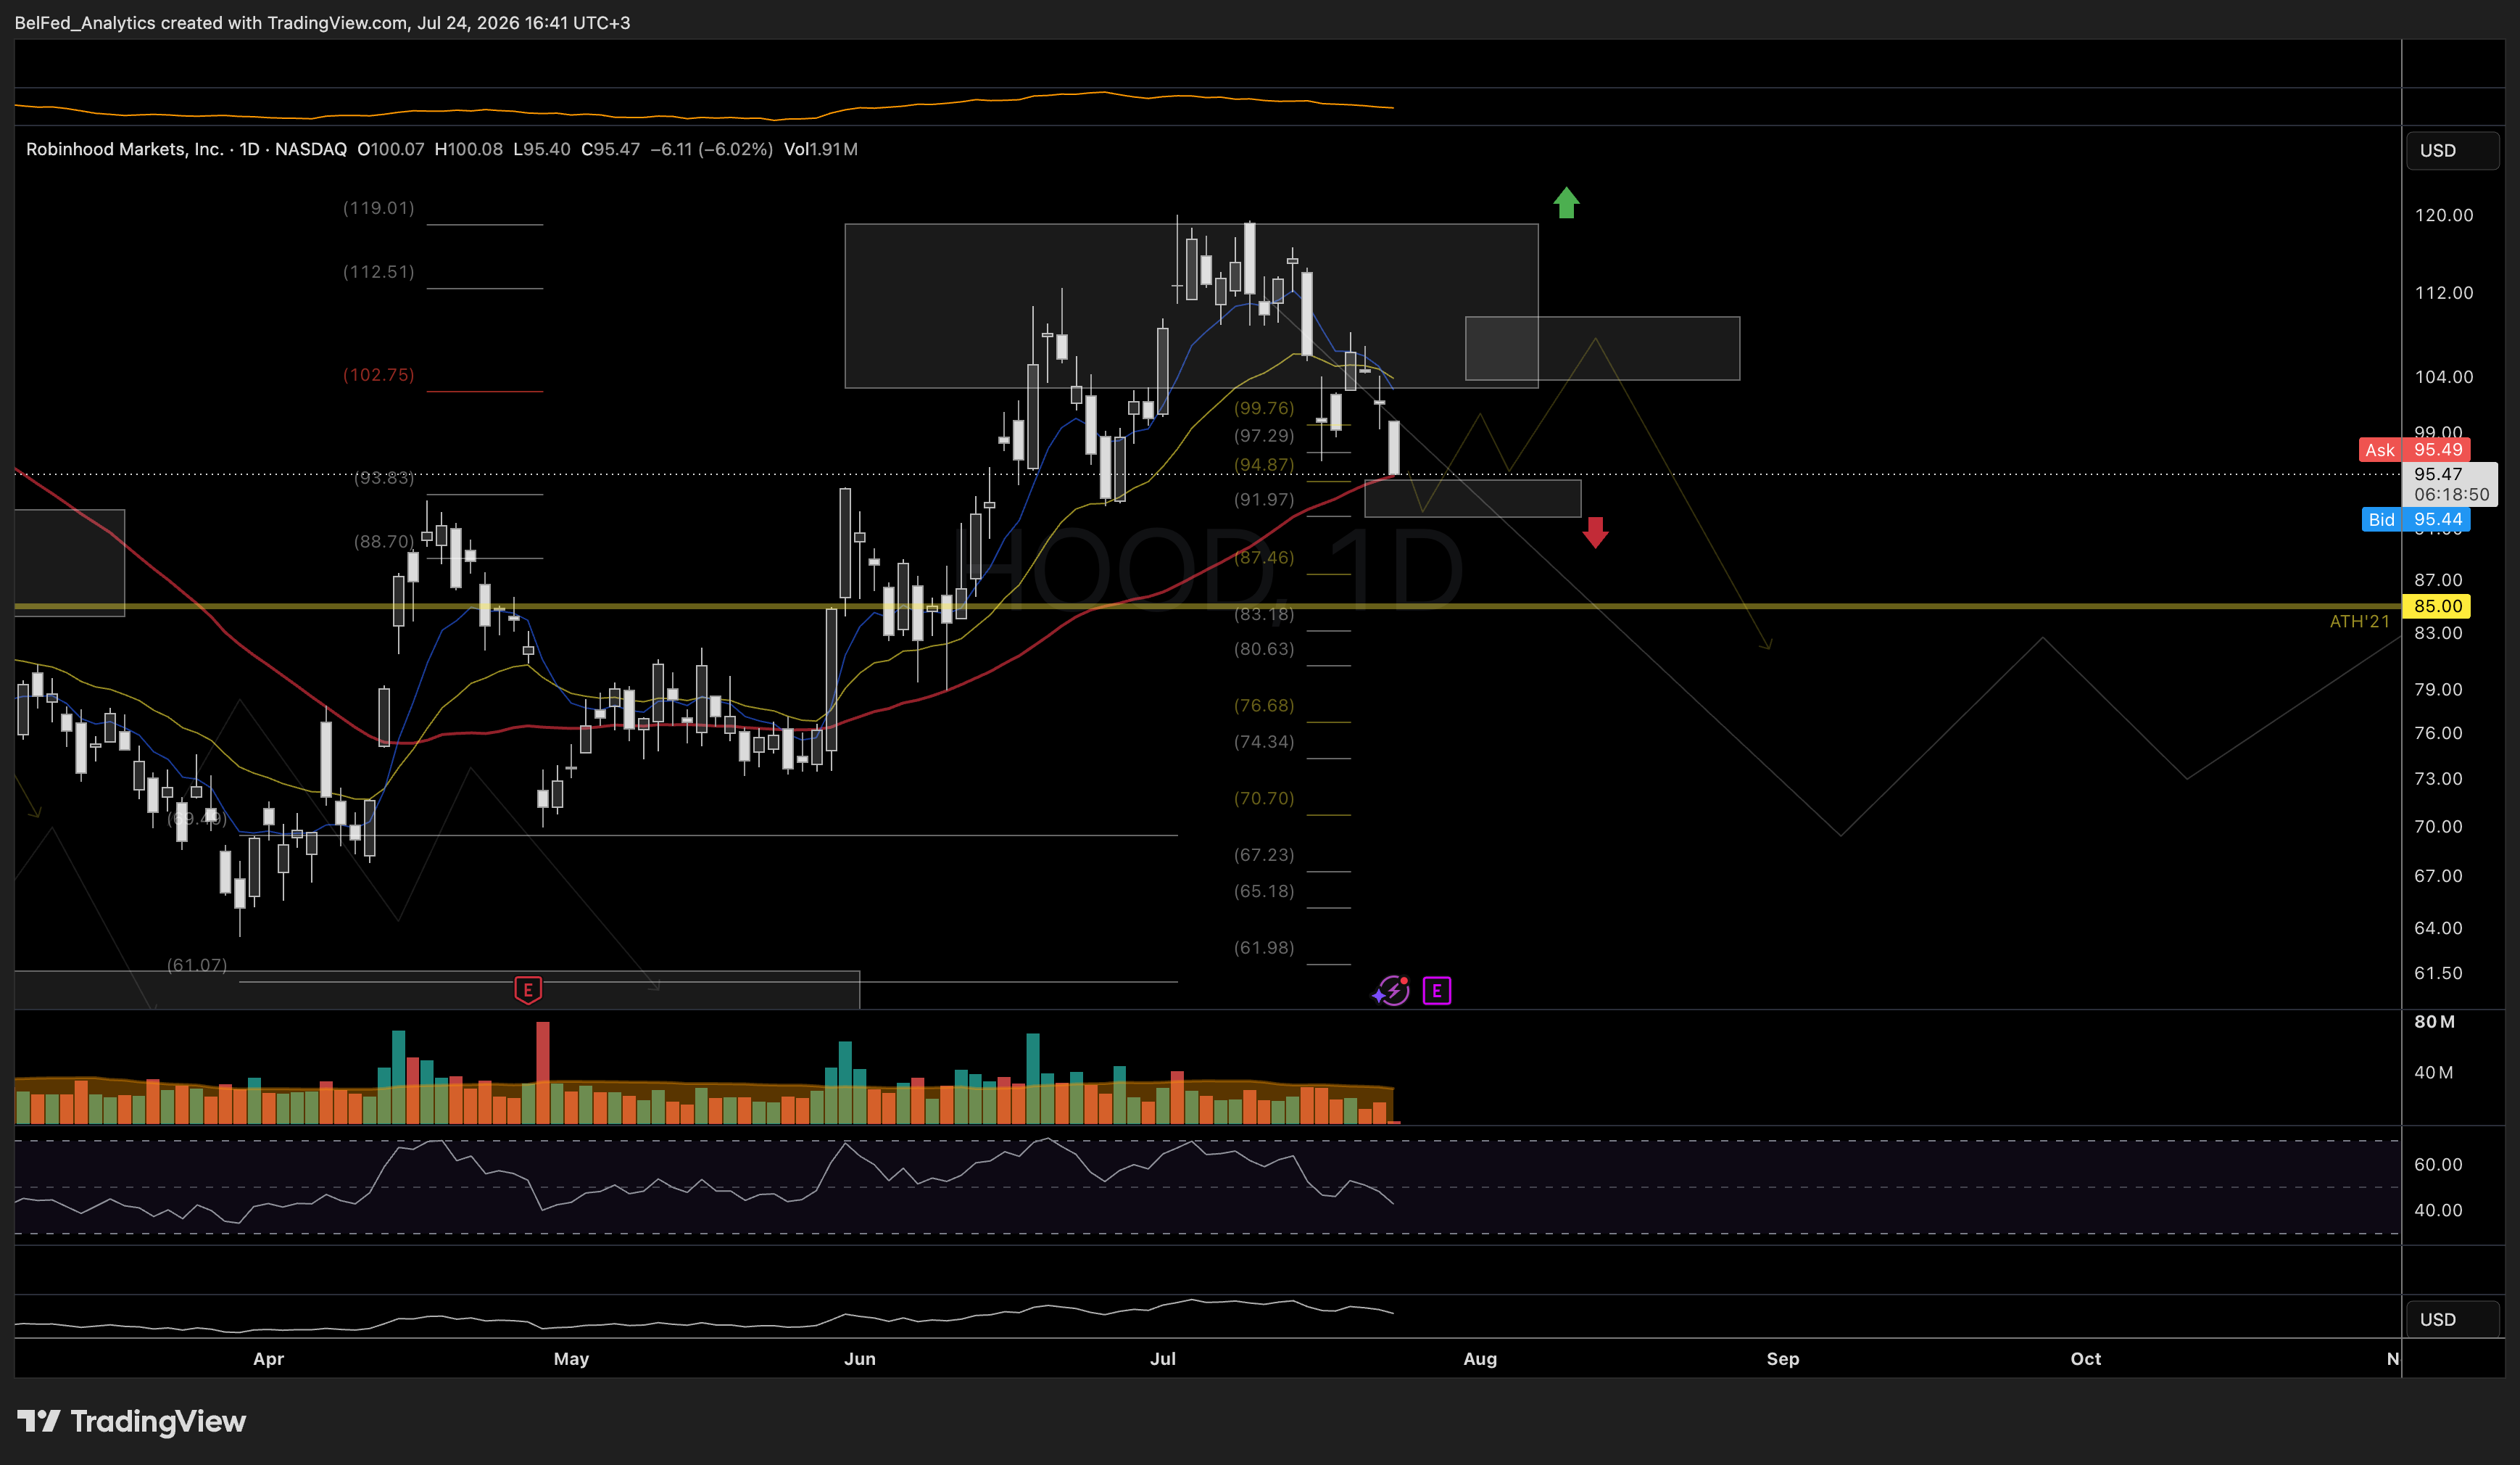Click the Jul label on time axis

(x=1163, y=1359)
